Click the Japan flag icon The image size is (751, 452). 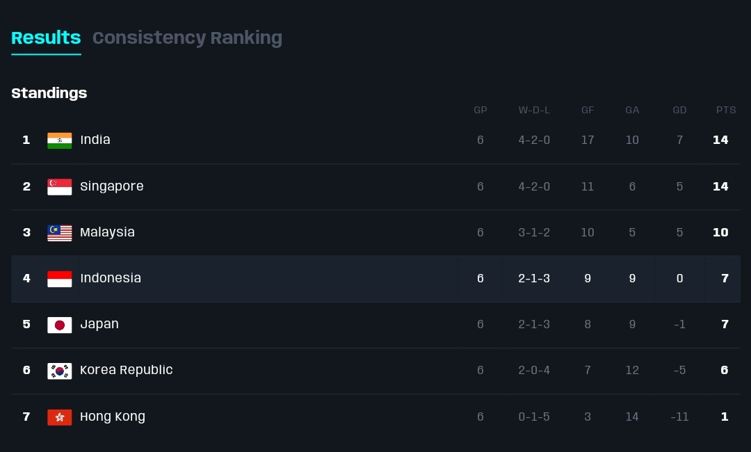pos(59,325)
